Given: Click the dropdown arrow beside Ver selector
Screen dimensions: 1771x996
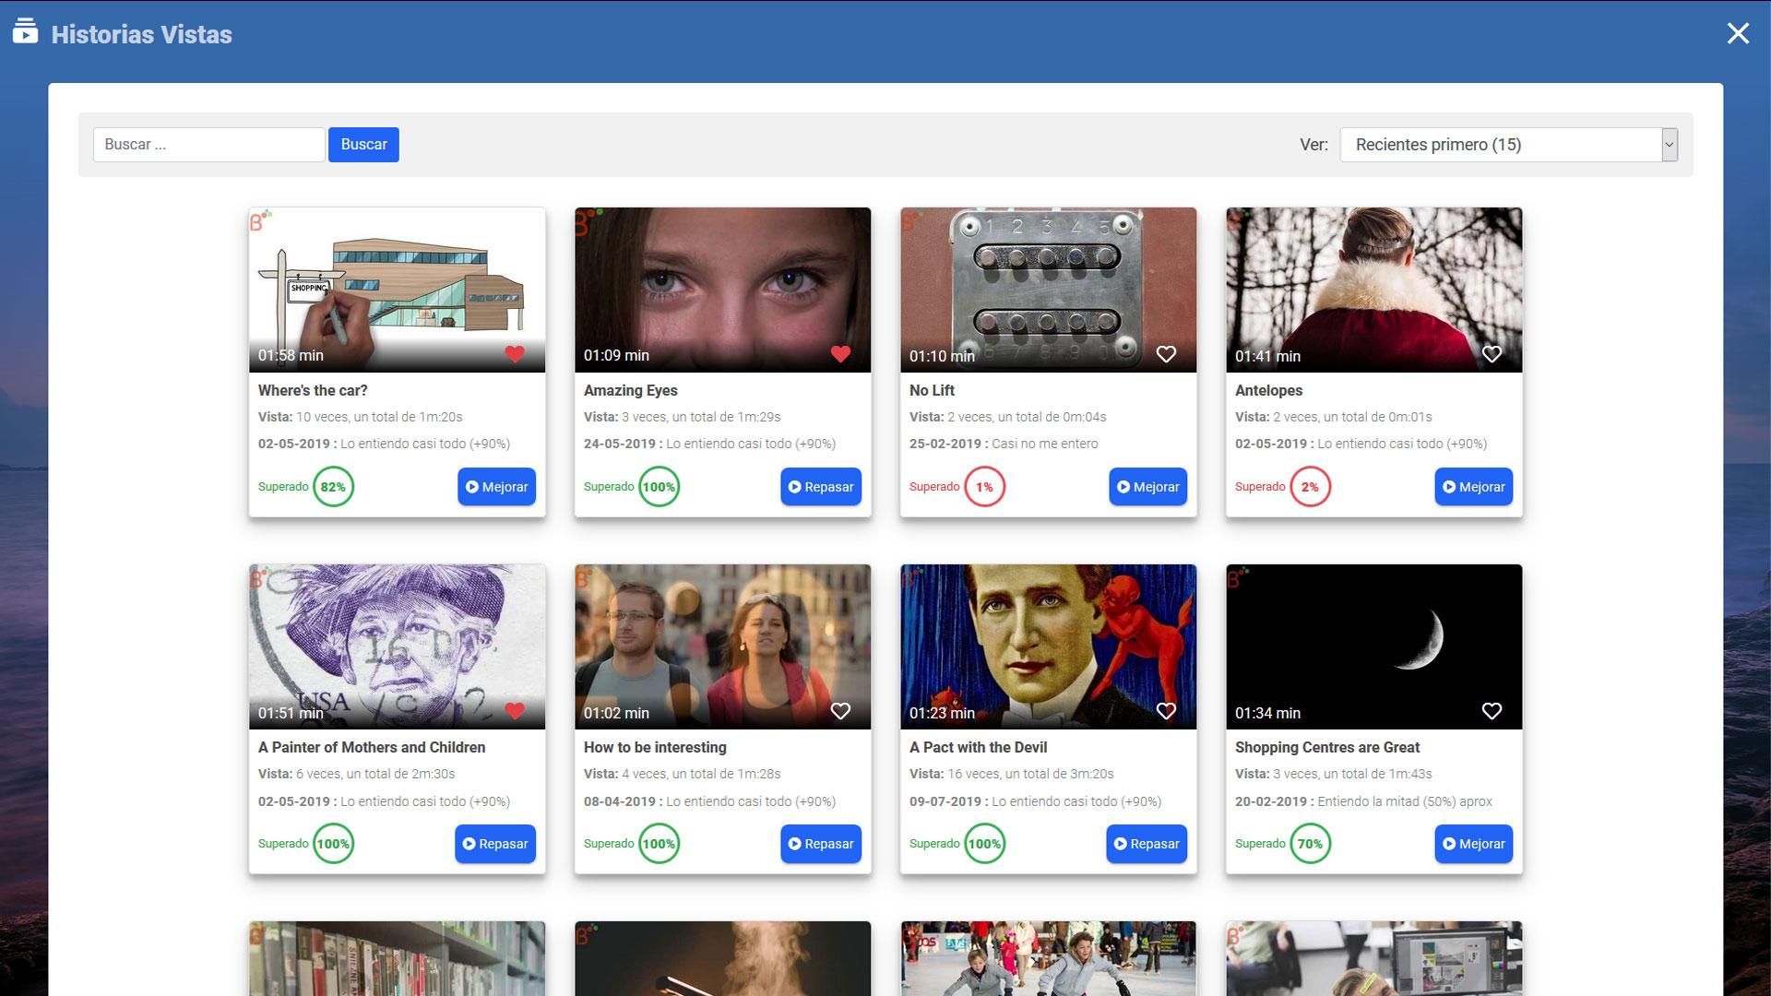Looking at the screenshot, I should tap(1669, 145).
